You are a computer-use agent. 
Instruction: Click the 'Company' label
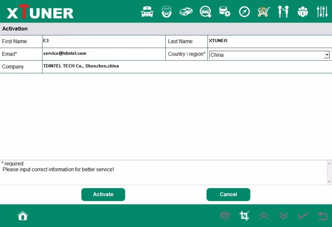(13, 67)
